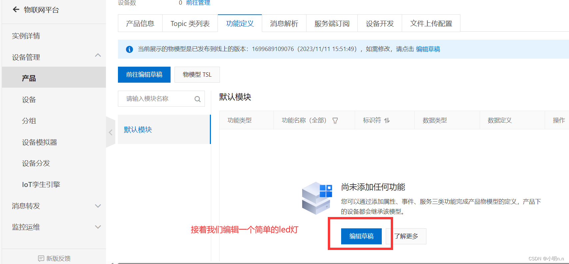This screenshot has height=264, width=569.
Task: Open the 产品信息 tab
Action: coord(140,23)
